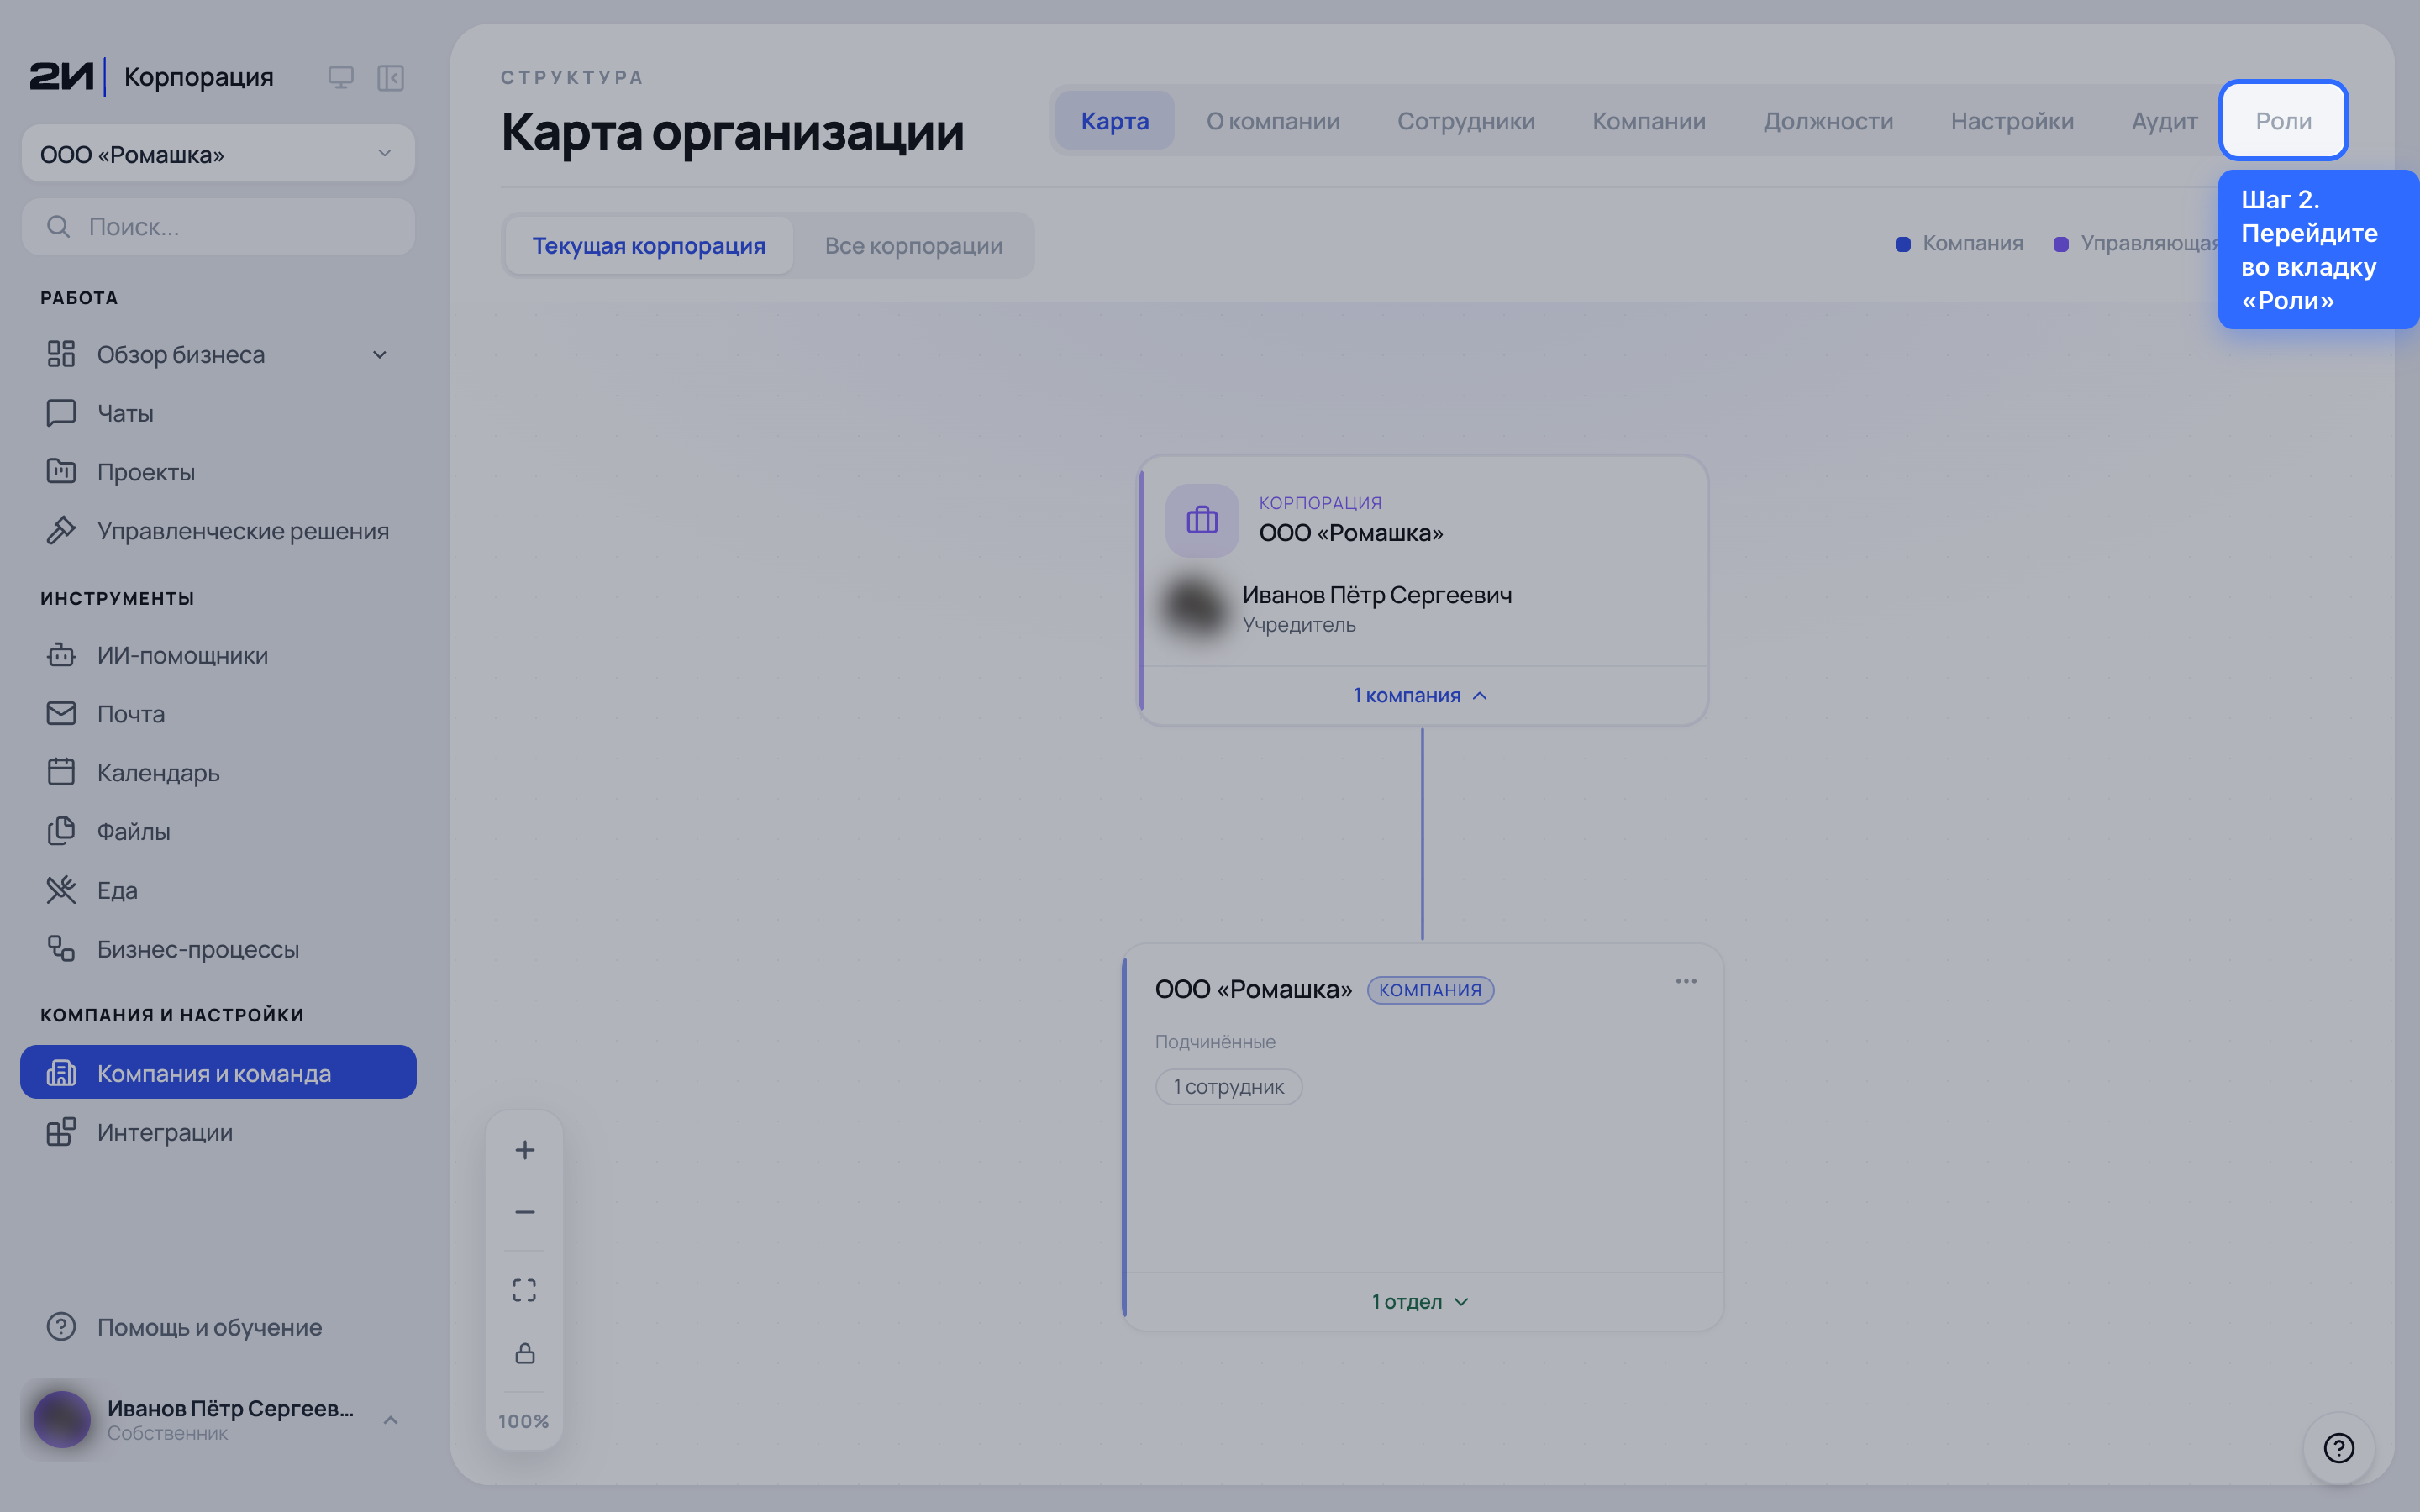Image resolution: width=2420 pixels, height=1512 pixels.
Task: Click the 1 сотрудник badge
Action: (1228, 1087)
